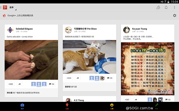Image resolution: width=179 pixels, height=111 pixels.
Task: Tap third +1 user avatar on Soledad's post
Action: (44, 84)
